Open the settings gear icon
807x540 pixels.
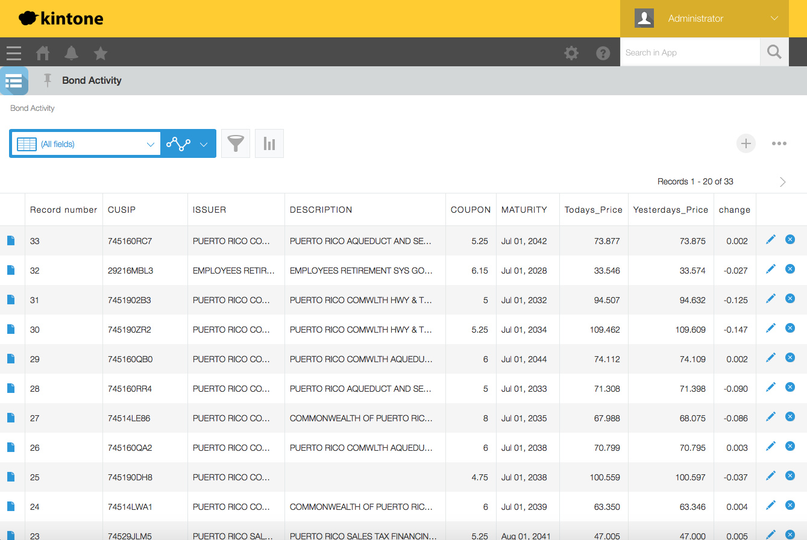(x=571, y=53)
